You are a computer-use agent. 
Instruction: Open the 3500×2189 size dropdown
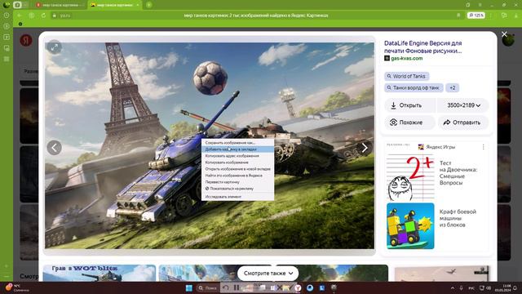click(x=463, y=105)
